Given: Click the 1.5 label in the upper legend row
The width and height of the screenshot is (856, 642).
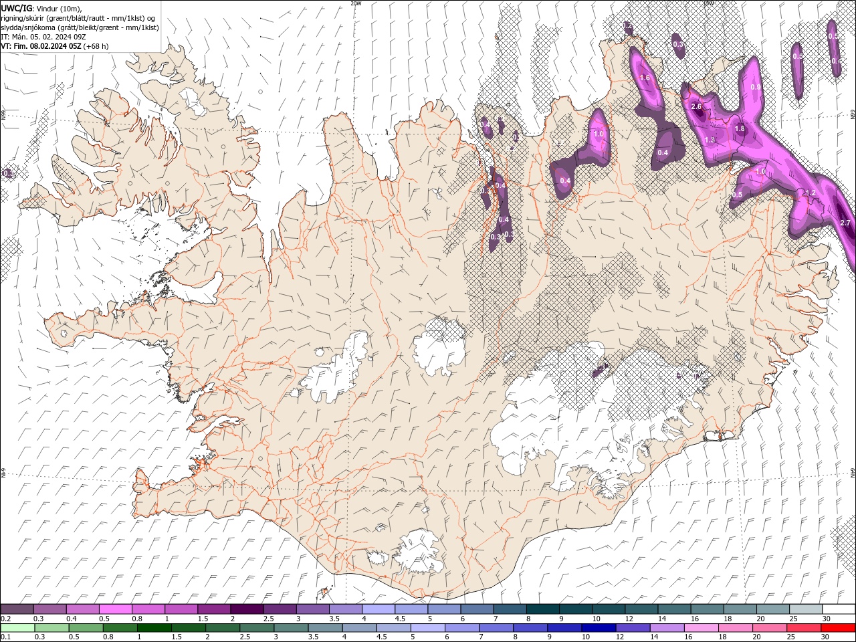Looking at the screenshot, I should click(x=203, y=619).
